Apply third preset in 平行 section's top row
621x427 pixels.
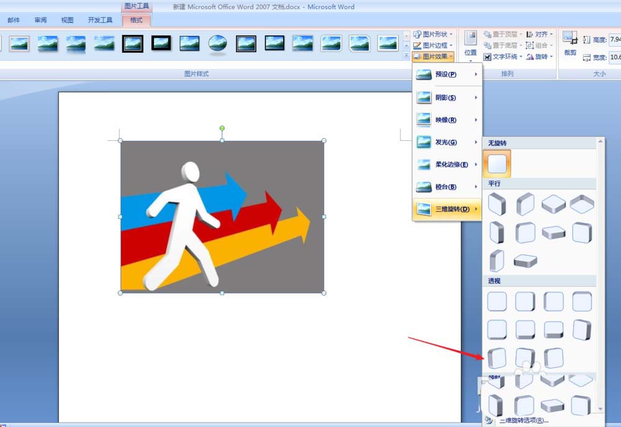point(553,204)
